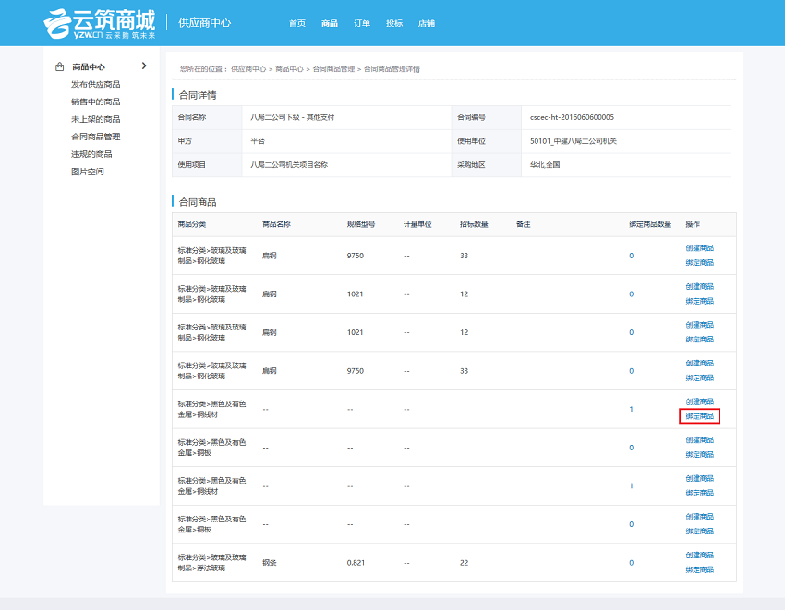
Task: Open 店铺 from the top navigation
Action: click(x=426, y=23)
